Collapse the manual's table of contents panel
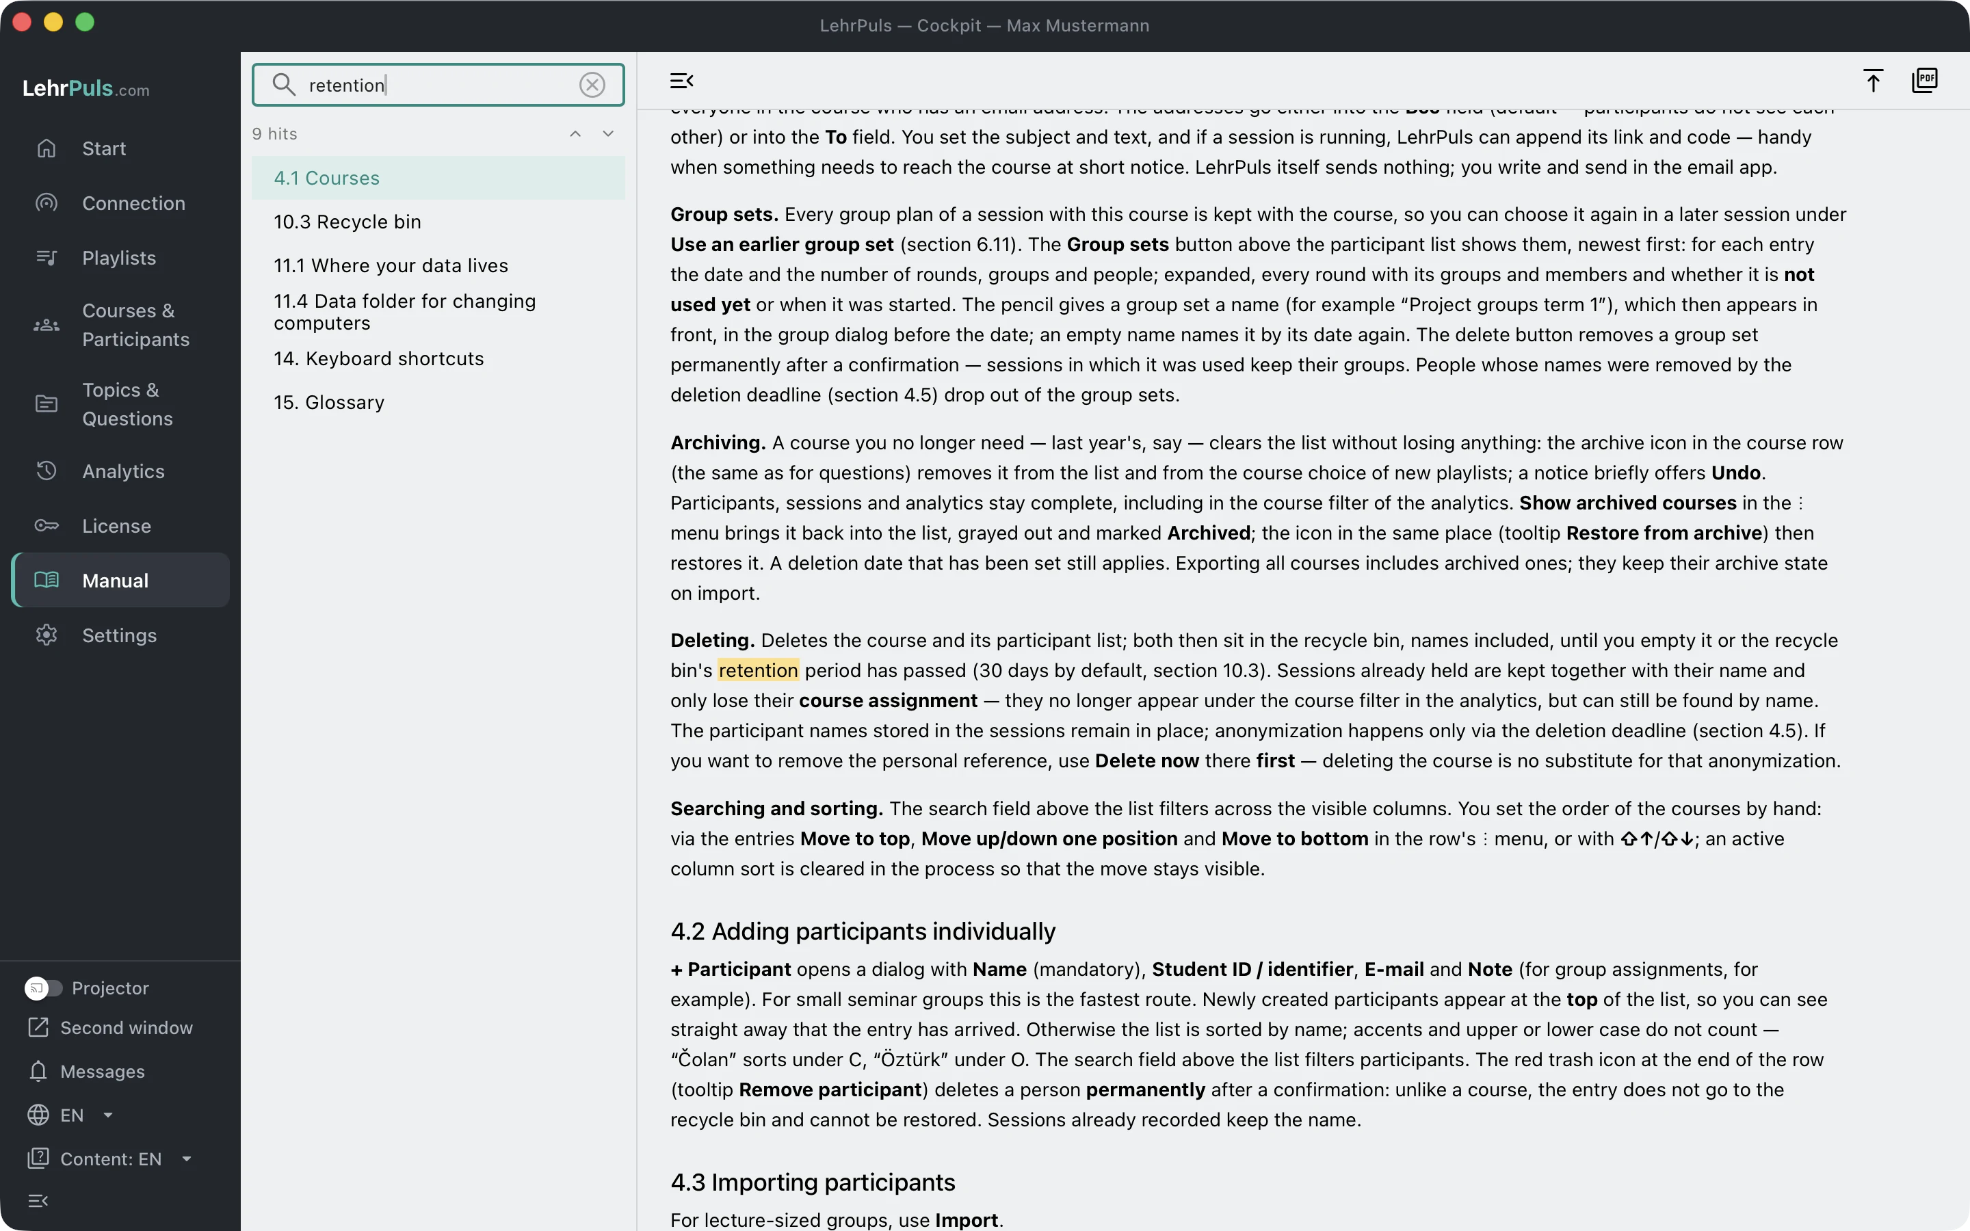This screenshot has width=1970, height=1231. (x=681, y=81)
